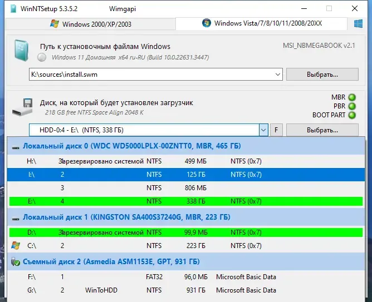Switch to Windows Vista/7/8/10/11/2008/20XX tab
The width and height of the screenshot is (372, 302).
click(261, 23)
